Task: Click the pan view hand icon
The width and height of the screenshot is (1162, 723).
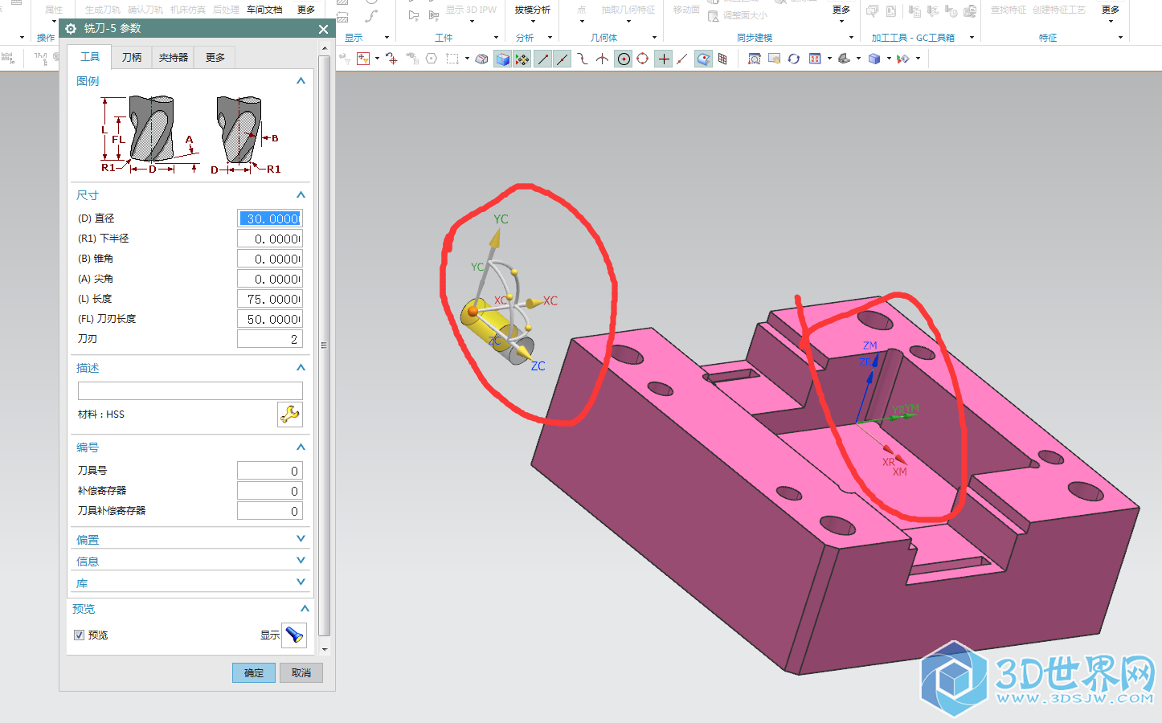Action: (774, 59)
